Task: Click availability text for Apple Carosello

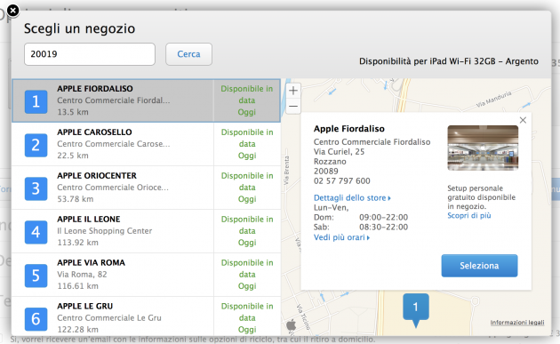Action: pos(247,144)
